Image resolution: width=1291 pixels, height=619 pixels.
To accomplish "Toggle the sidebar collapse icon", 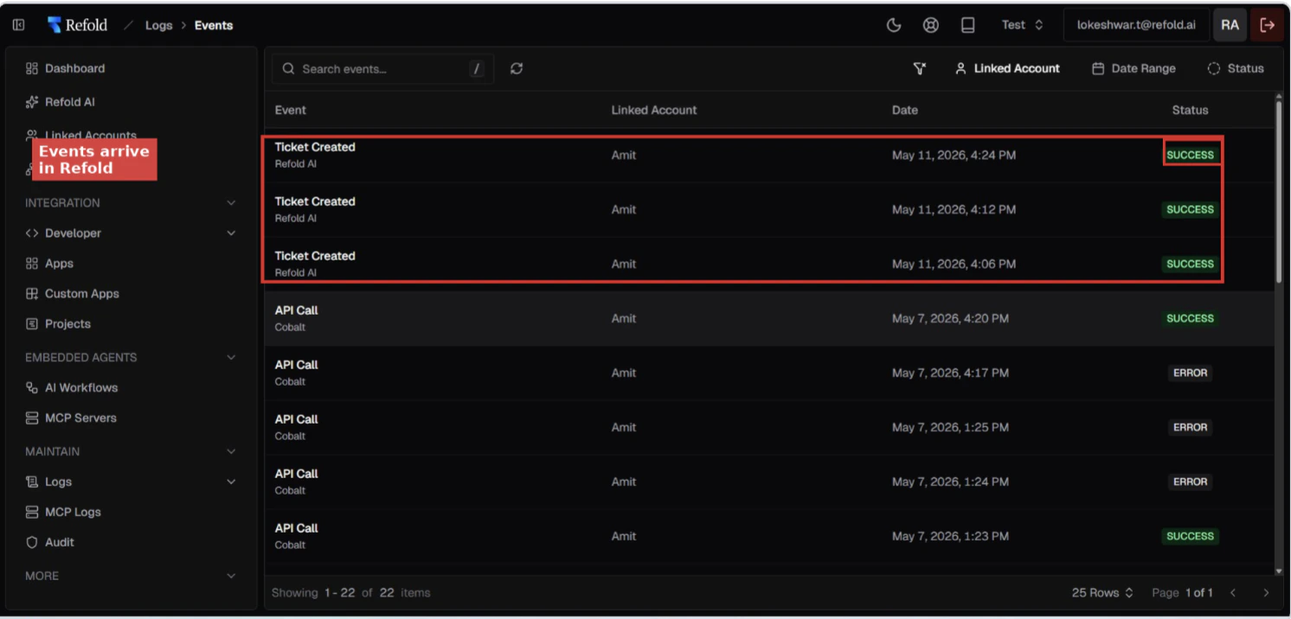I will click(x=18, y=25).
